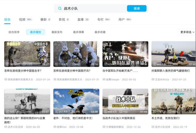Open thumbnail showing red arrow and gas tank
The image size is (196, 133).
pos(174,54)
